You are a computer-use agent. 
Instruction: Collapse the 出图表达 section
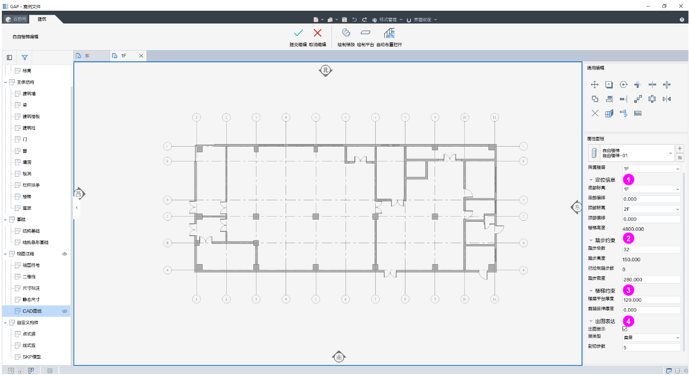591,321
